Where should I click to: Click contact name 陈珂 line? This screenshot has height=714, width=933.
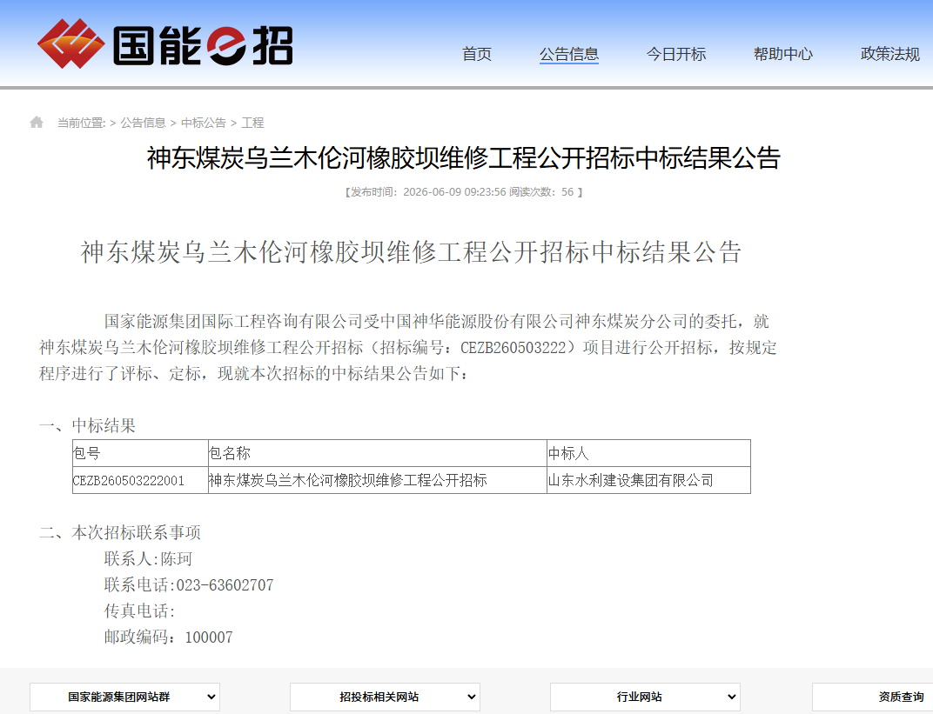point(148,559)
